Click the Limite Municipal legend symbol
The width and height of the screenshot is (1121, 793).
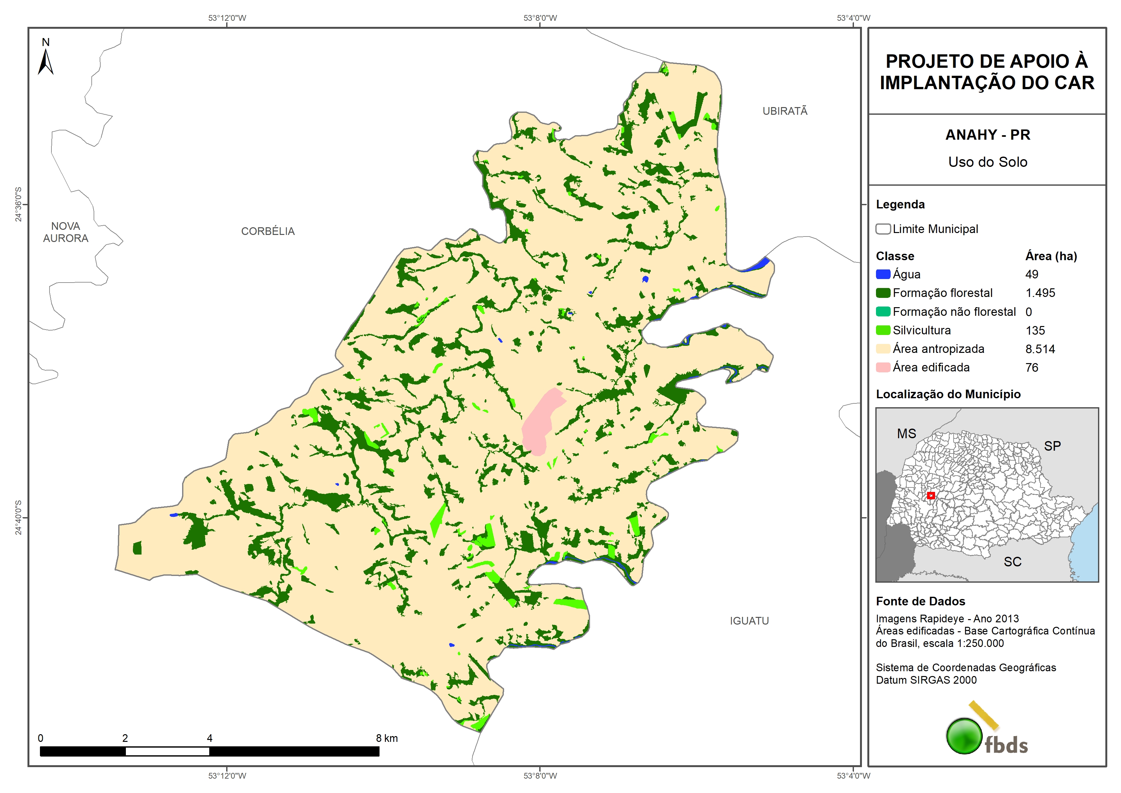(x=883, y=229)
